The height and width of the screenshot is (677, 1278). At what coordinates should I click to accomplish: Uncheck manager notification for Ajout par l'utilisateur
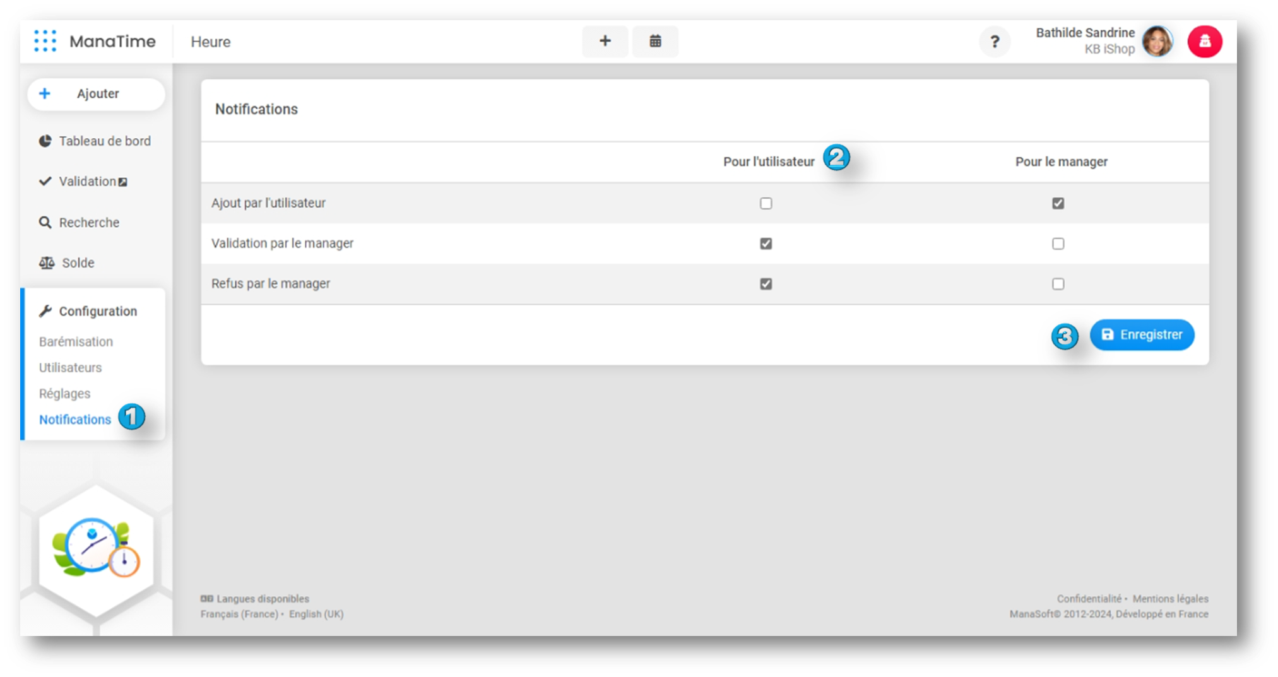pos(1058,203)
